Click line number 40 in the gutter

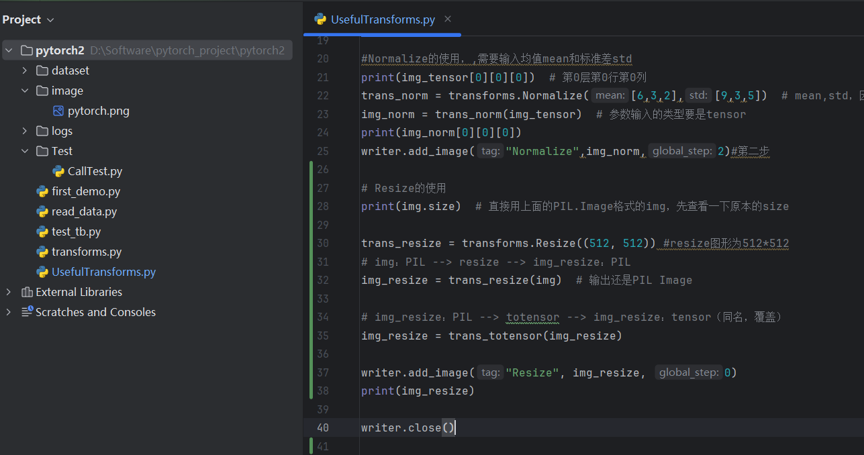323,427
